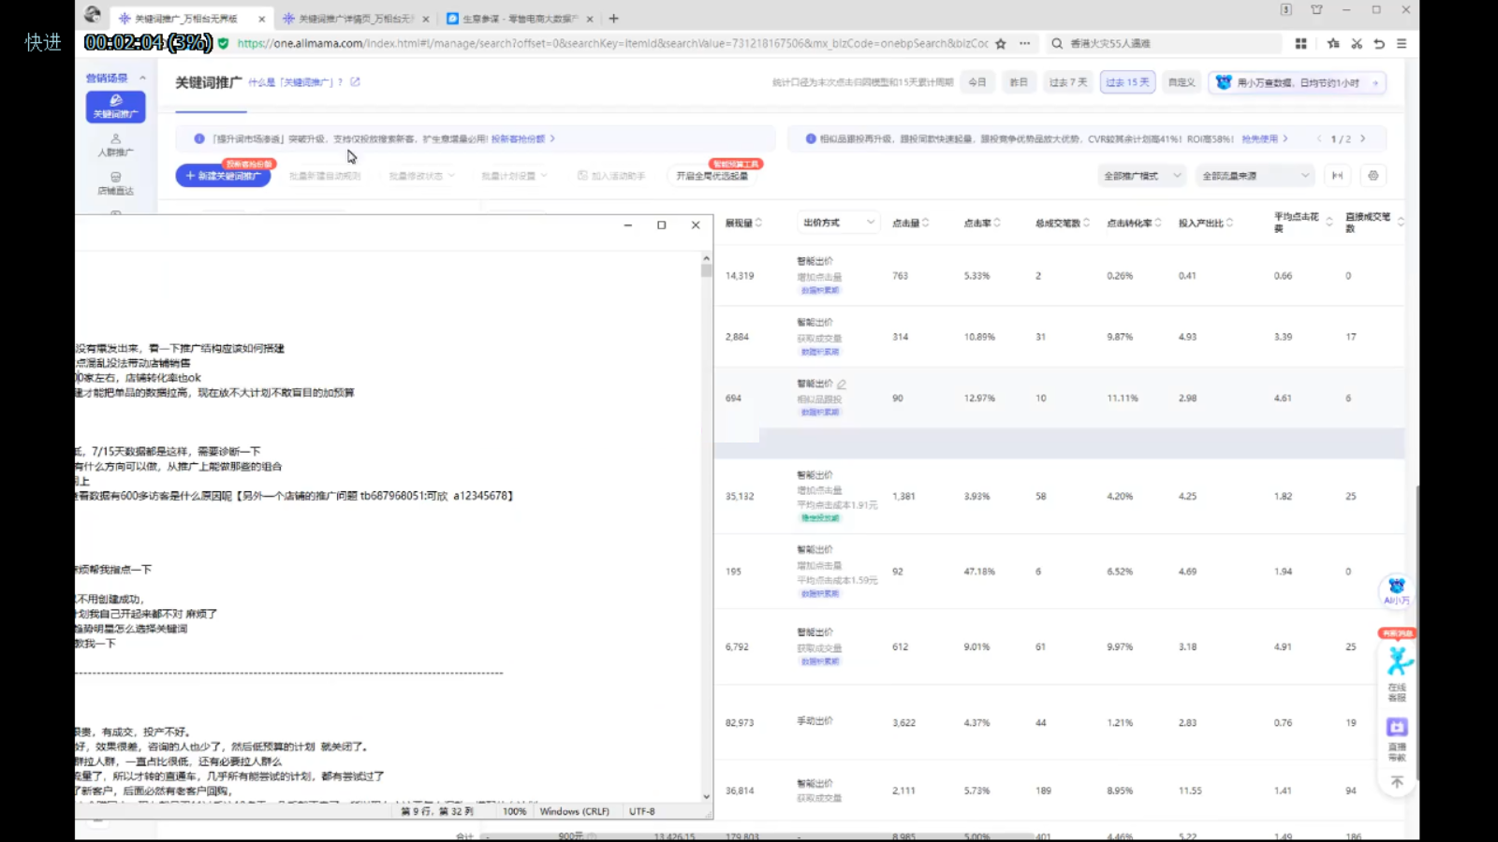Image resolution: width=1498 pixels, height=842 pixels.
Task: Click the 新建关键词推广 button
Action: tap(223, 176)
